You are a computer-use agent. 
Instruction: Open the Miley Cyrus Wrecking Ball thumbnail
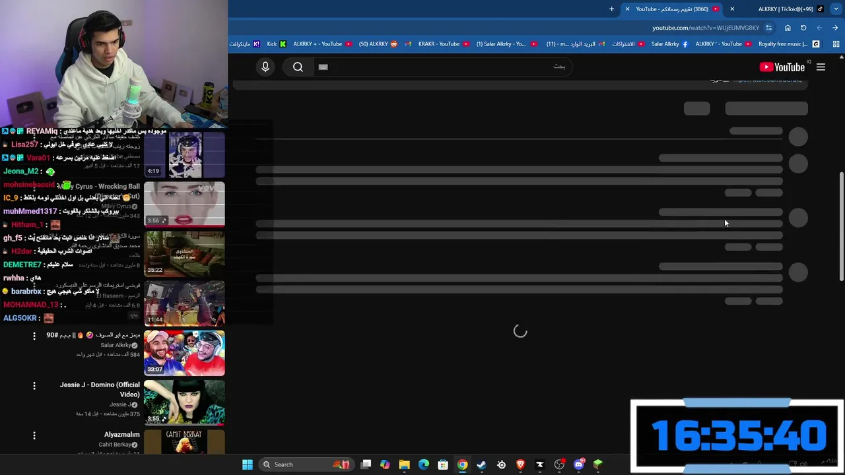[184, 204]
